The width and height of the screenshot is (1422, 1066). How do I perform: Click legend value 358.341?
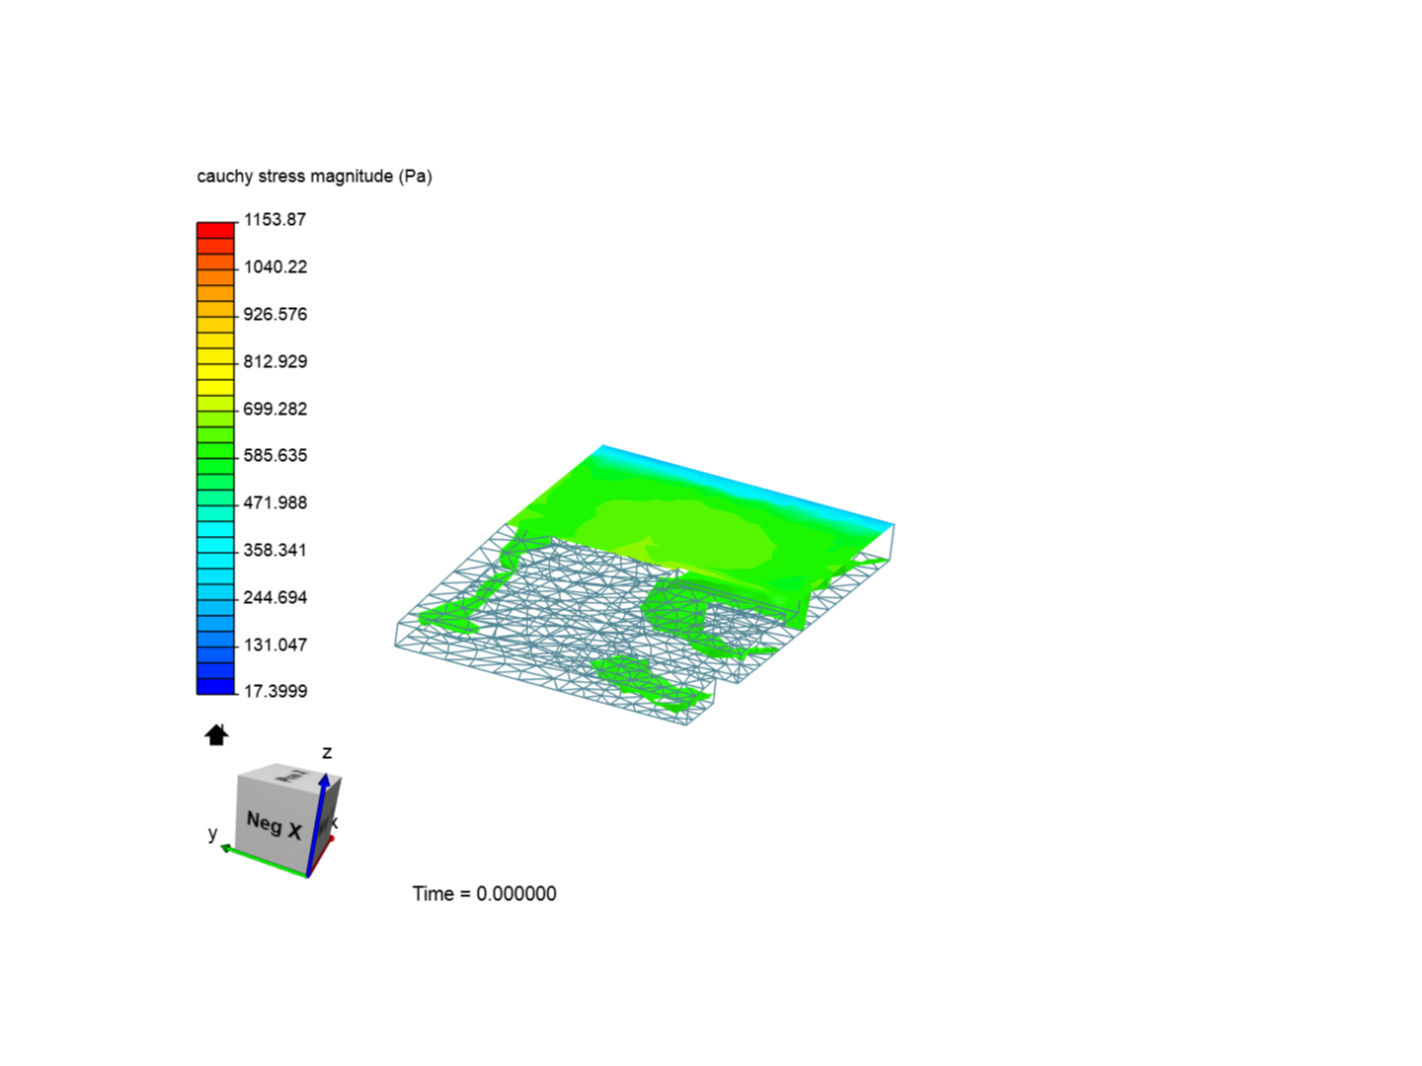click(276, 550)
